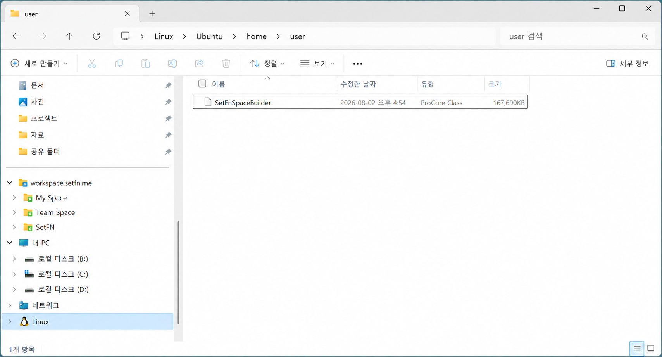
Task: Expand the Linux tree node
Action: pyautogui.click(x=10, y=321)
